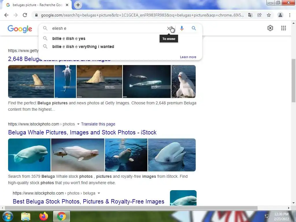Reload the current page

[x=25, y=15]
